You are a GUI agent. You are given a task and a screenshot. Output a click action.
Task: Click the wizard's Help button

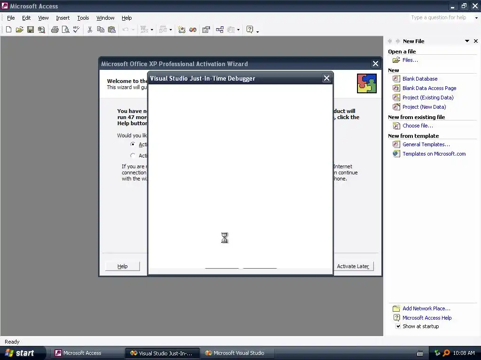[123, 266]
